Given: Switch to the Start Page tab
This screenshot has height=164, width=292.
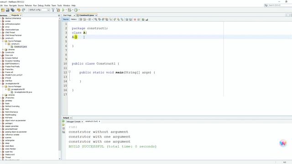Looking at the screenshot, I should coord(67,15).
